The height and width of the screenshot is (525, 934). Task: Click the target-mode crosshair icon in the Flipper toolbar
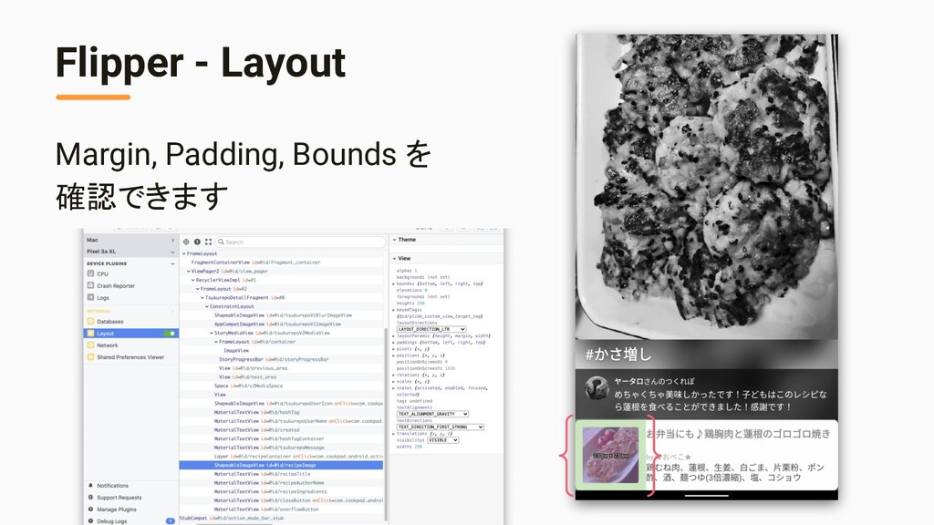pos(186,242)
